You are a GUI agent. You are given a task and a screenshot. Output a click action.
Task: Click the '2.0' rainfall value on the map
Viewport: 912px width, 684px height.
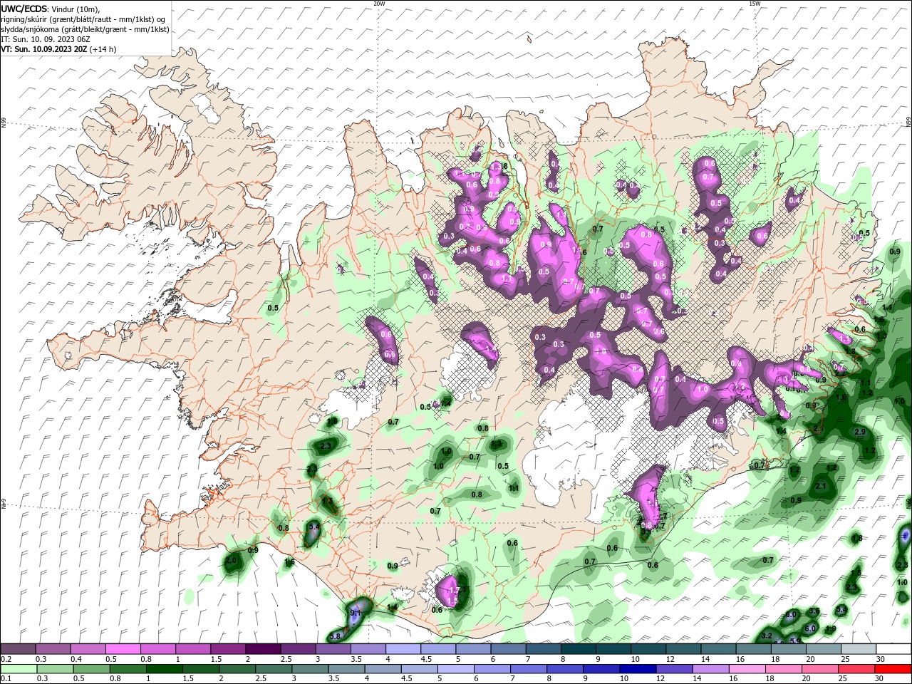(x=230, y=561)
